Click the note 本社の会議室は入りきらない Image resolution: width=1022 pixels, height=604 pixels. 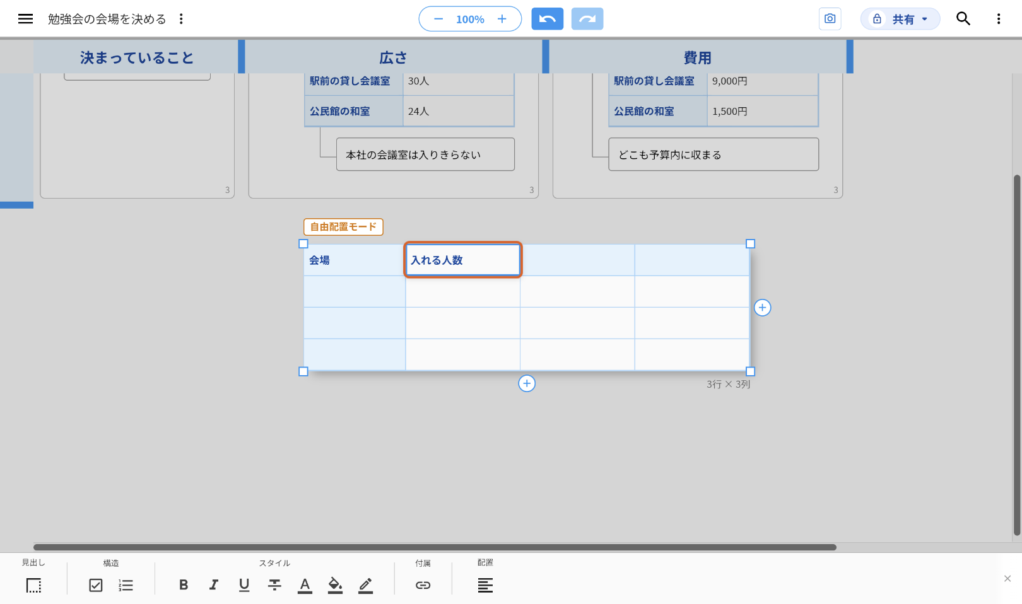coord(425,154)
